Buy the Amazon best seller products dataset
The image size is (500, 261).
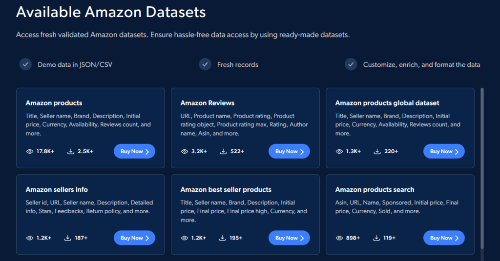click(x=289, y=238)
